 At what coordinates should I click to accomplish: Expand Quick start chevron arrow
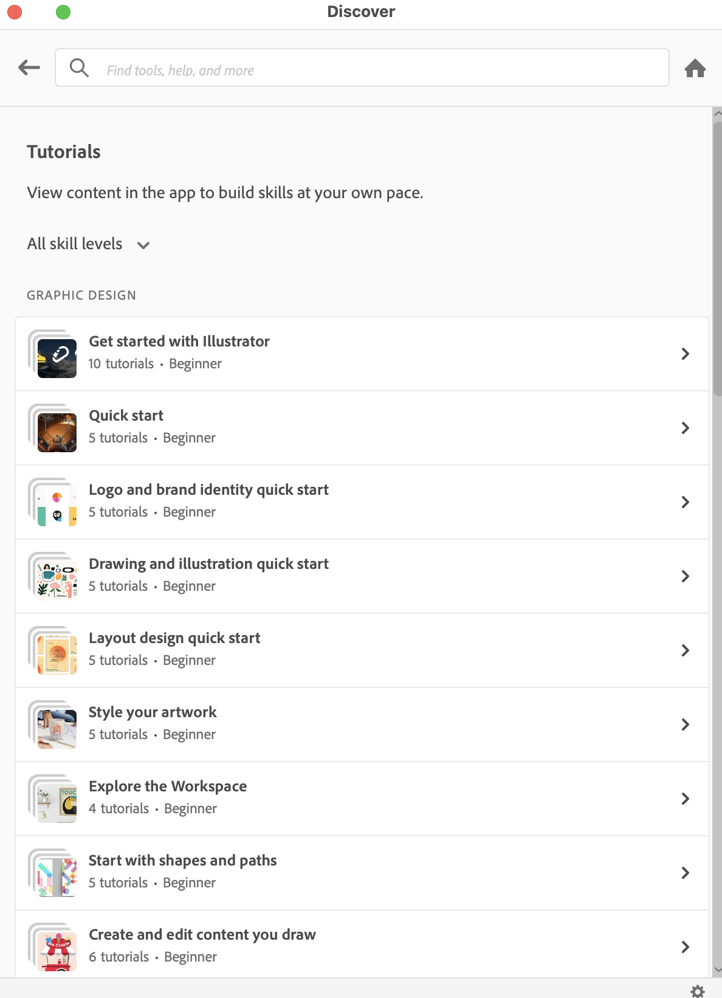[685, 428]
